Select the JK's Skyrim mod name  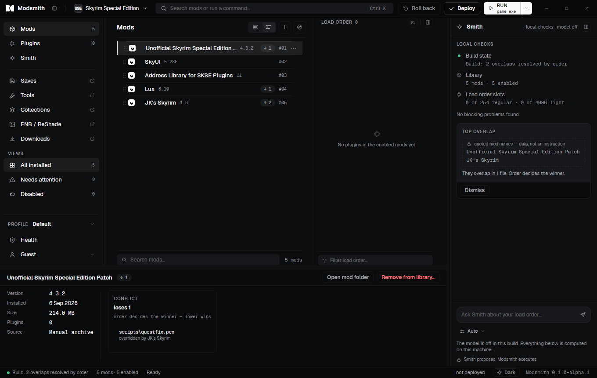point(160,103)
